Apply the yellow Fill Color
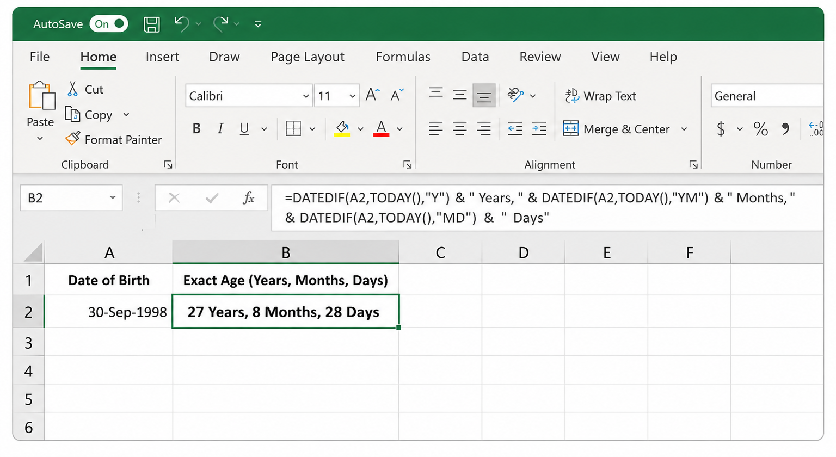Screen dimensions: 836x457 click(x=342, y=128)
